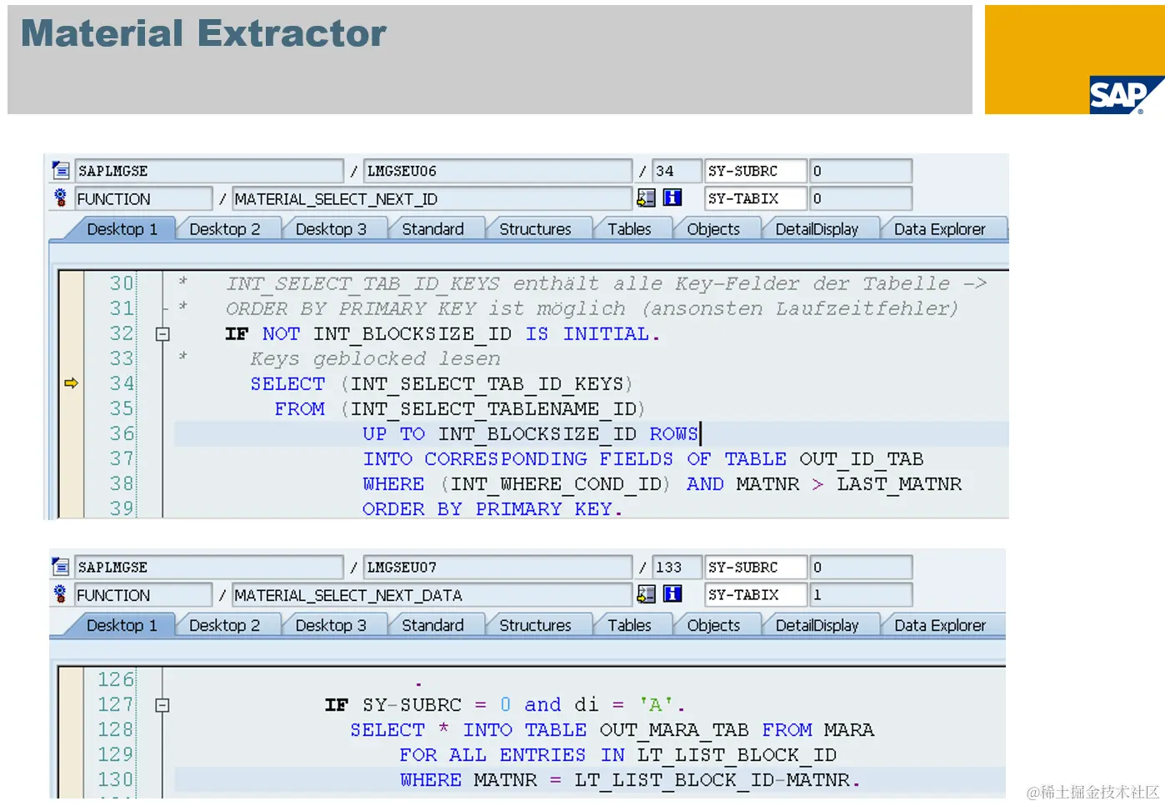Screen dimensions: 1165x806
Task: Click line number 128 in the code margin
Action: 116,729
